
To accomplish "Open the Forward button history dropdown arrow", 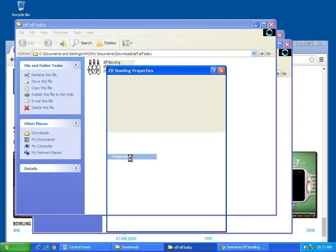I will (x=56, y=43).
